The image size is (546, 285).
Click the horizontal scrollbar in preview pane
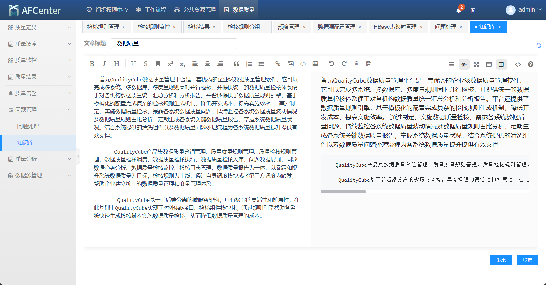[343, 192]
